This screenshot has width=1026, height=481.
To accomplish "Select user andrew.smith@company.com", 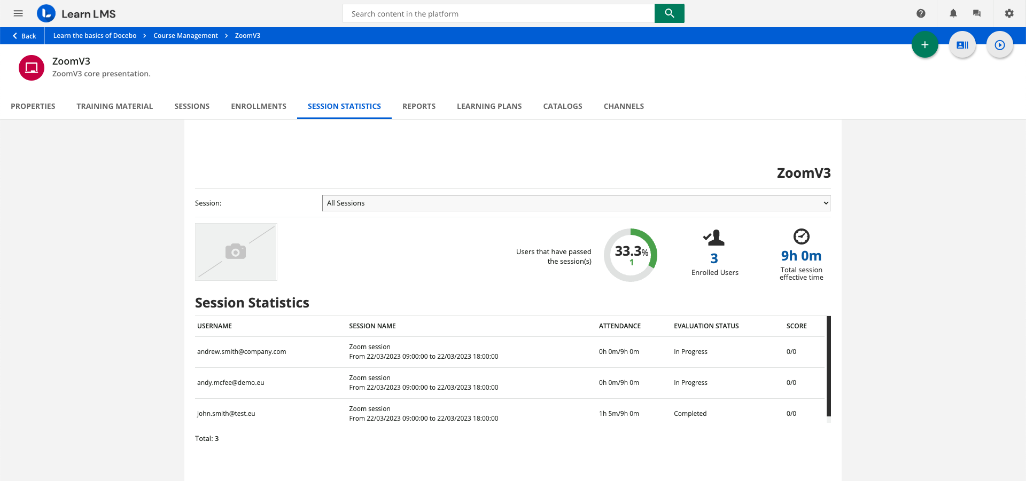I will click(x=242, y=352).
